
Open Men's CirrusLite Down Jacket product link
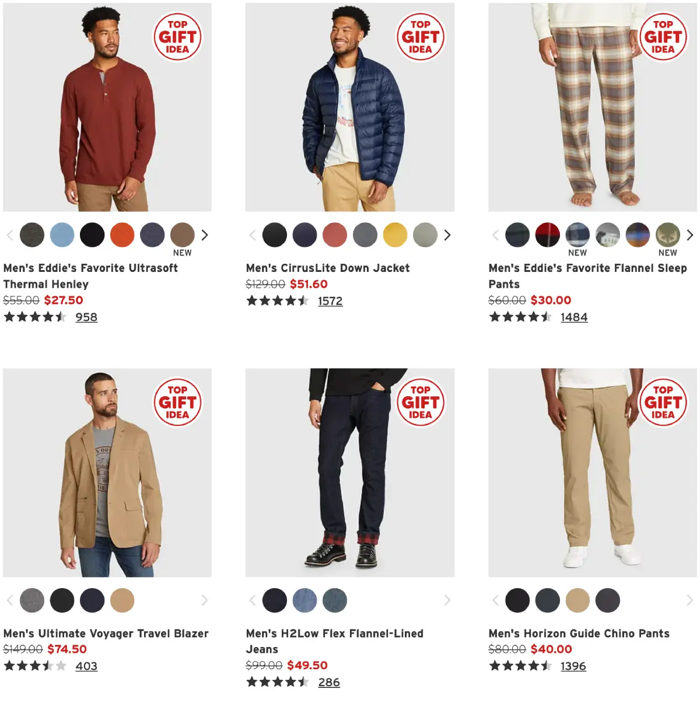coord(328,268)
